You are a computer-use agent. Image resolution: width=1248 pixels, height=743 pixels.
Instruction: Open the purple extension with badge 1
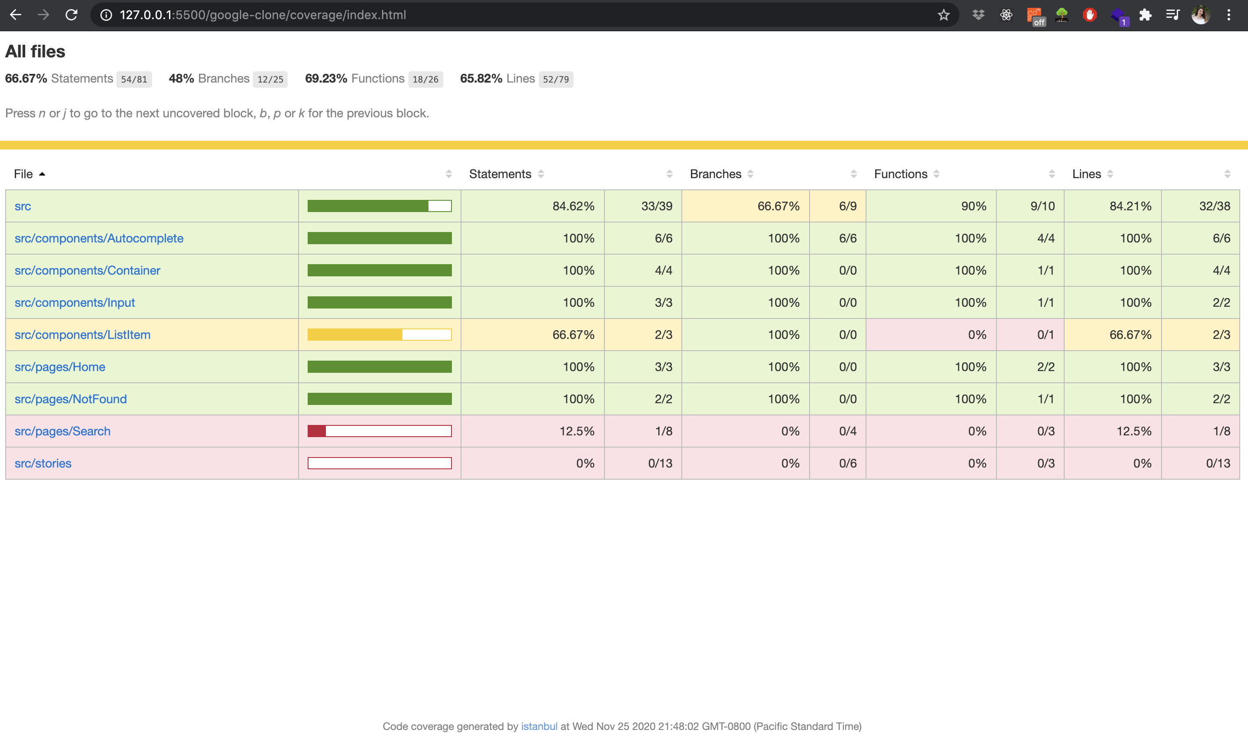click(1119, 17)
